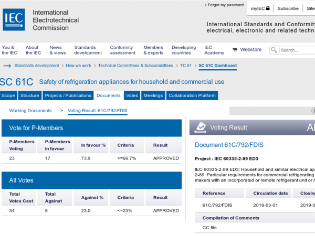Viewport: 315px width, 236px height.
Task: Open the IEC Academy menu
Action: pos(214,50)
